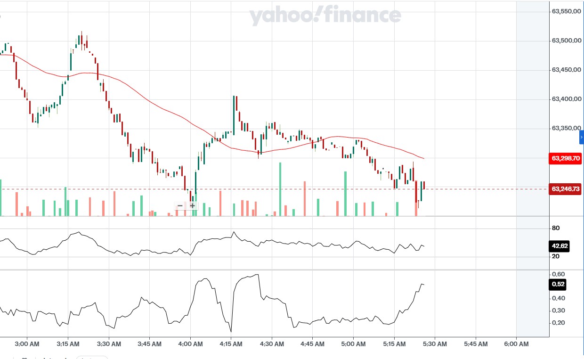Click the 4:00 AM time label

(190, 344)
